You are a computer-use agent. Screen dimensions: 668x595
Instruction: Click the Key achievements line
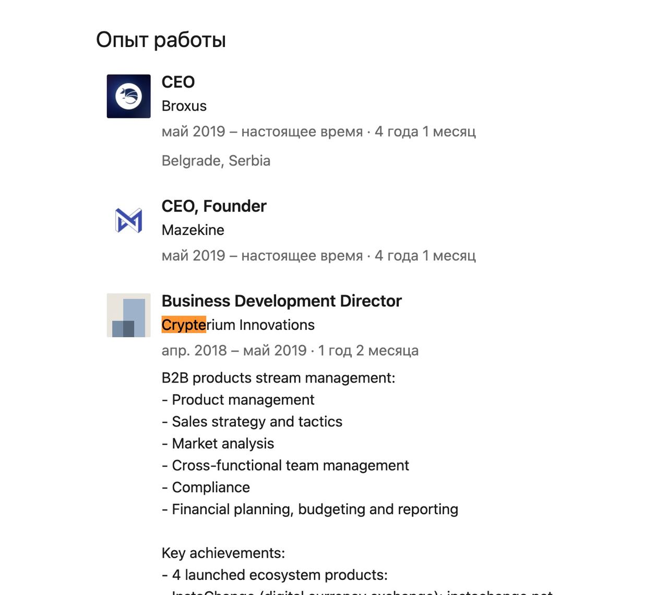tap(223, 553)
